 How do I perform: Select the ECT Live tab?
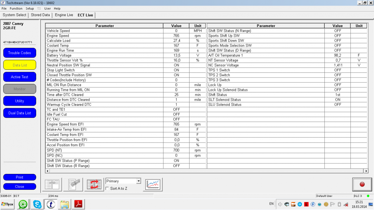[85, 15]
